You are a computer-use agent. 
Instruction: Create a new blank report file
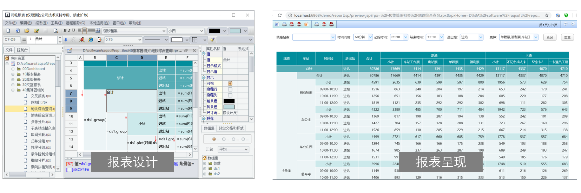[8, 31]
